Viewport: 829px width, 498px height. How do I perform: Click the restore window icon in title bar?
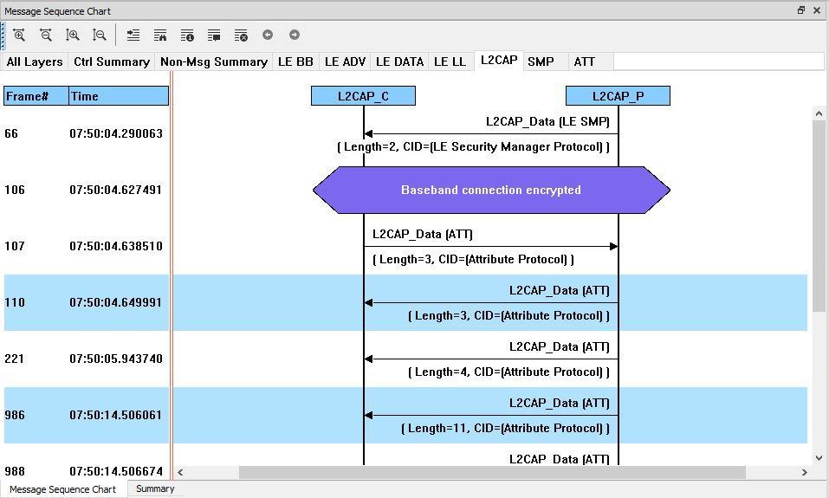pyautogui.click(x=801, y=10)
